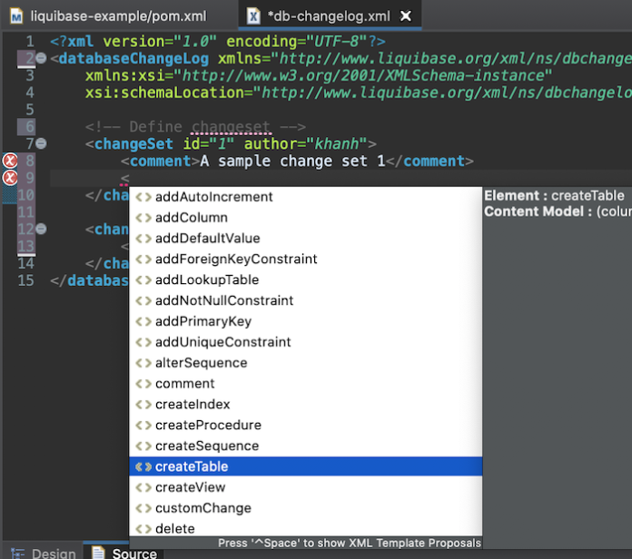This screenshot has width=632, height=559.
Task: Click the Design tab icon
Action: click(18, 554)
